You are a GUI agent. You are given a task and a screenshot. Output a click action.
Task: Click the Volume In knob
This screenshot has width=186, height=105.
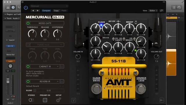click(78, 57)
